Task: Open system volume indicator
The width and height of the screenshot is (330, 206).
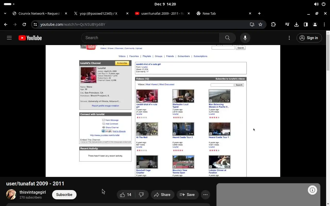Action: pyautogui.click(x=316, y=4)
